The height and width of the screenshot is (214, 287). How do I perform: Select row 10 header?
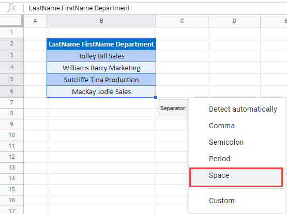[x=11, y=135]
